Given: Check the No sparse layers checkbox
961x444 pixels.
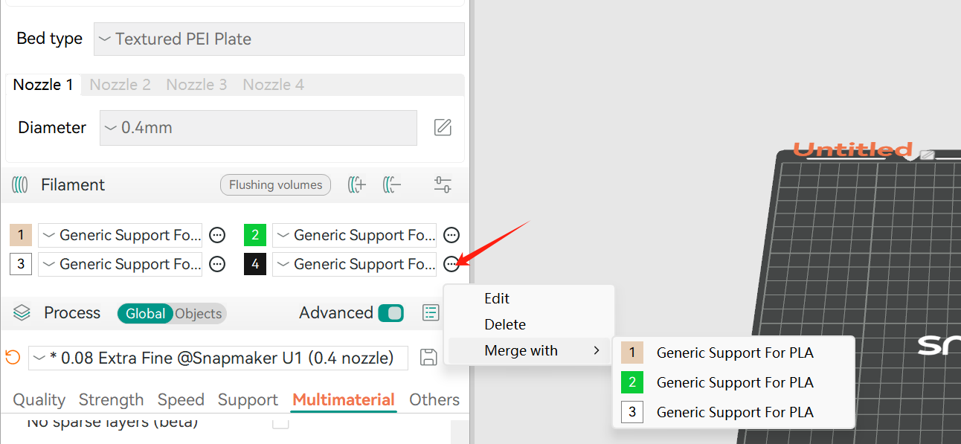Looking at the screenshot, I should (280, 422).
